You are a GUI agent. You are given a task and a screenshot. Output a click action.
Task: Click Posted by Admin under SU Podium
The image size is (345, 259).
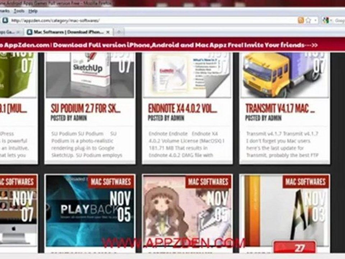(69, 118)
